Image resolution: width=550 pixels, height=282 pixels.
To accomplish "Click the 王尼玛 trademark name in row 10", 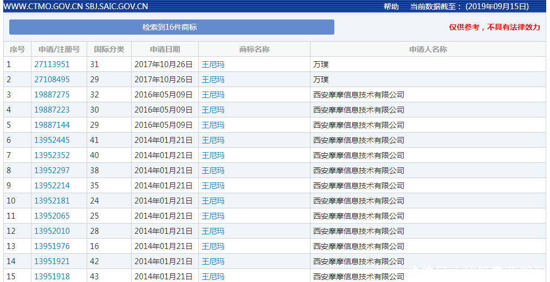I will [x=213, y=201].
